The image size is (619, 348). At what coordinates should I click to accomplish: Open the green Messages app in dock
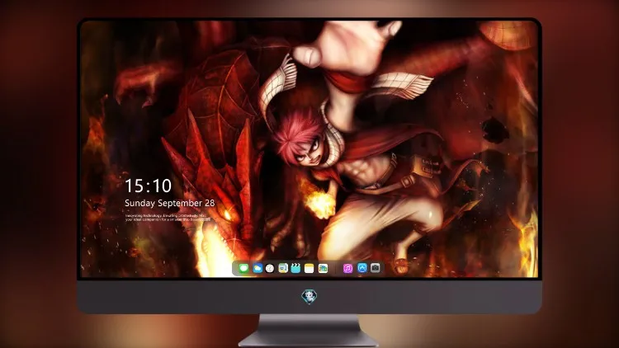243,268
